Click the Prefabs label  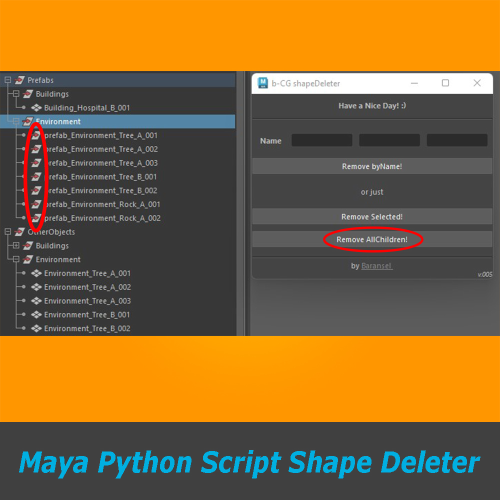click(x=40, y=80)
